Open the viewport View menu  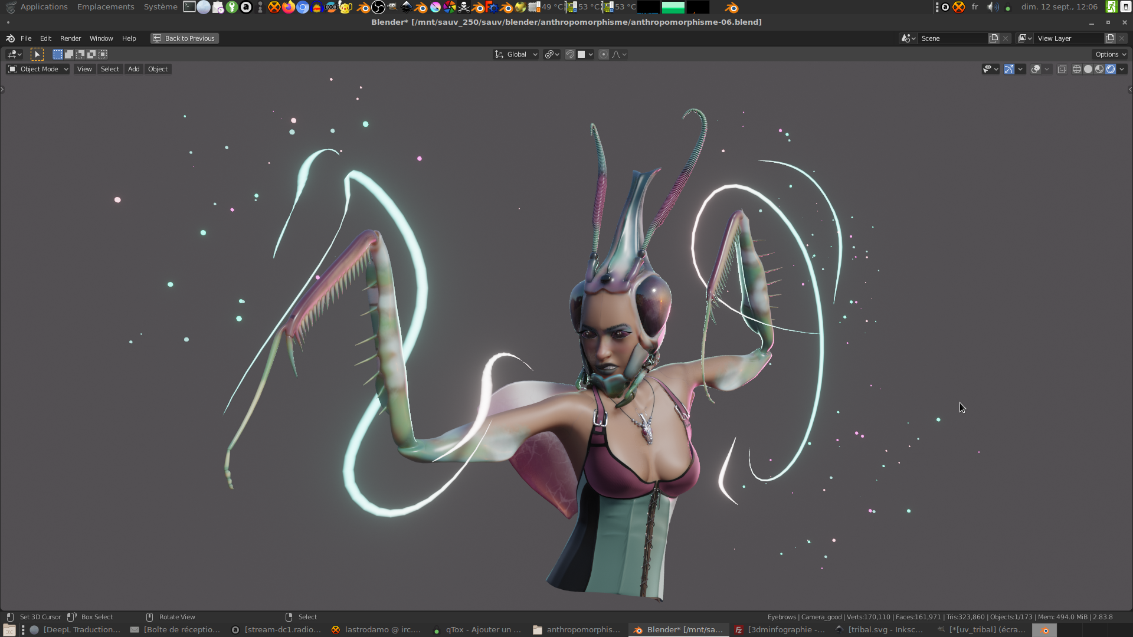tap(84, 69)
